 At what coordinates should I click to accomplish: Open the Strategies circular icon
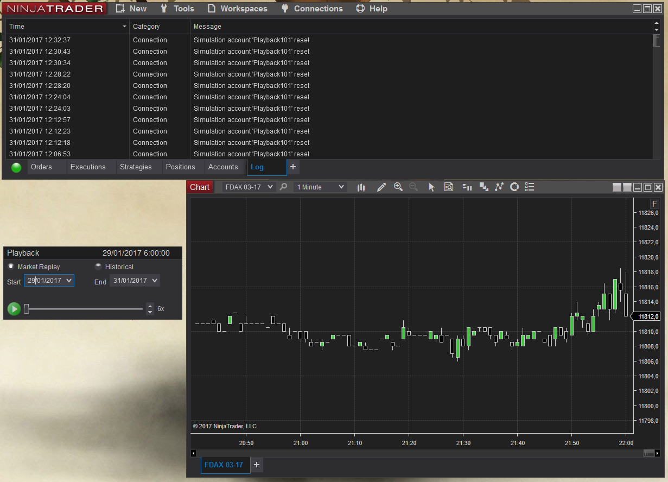tap(515, 187)
